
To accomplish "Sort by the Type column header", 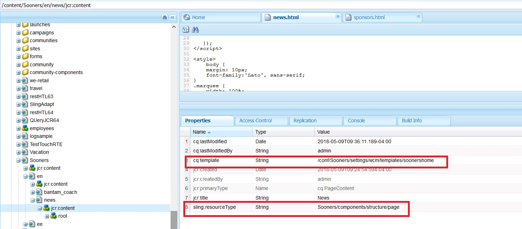I will coord(284,132).
